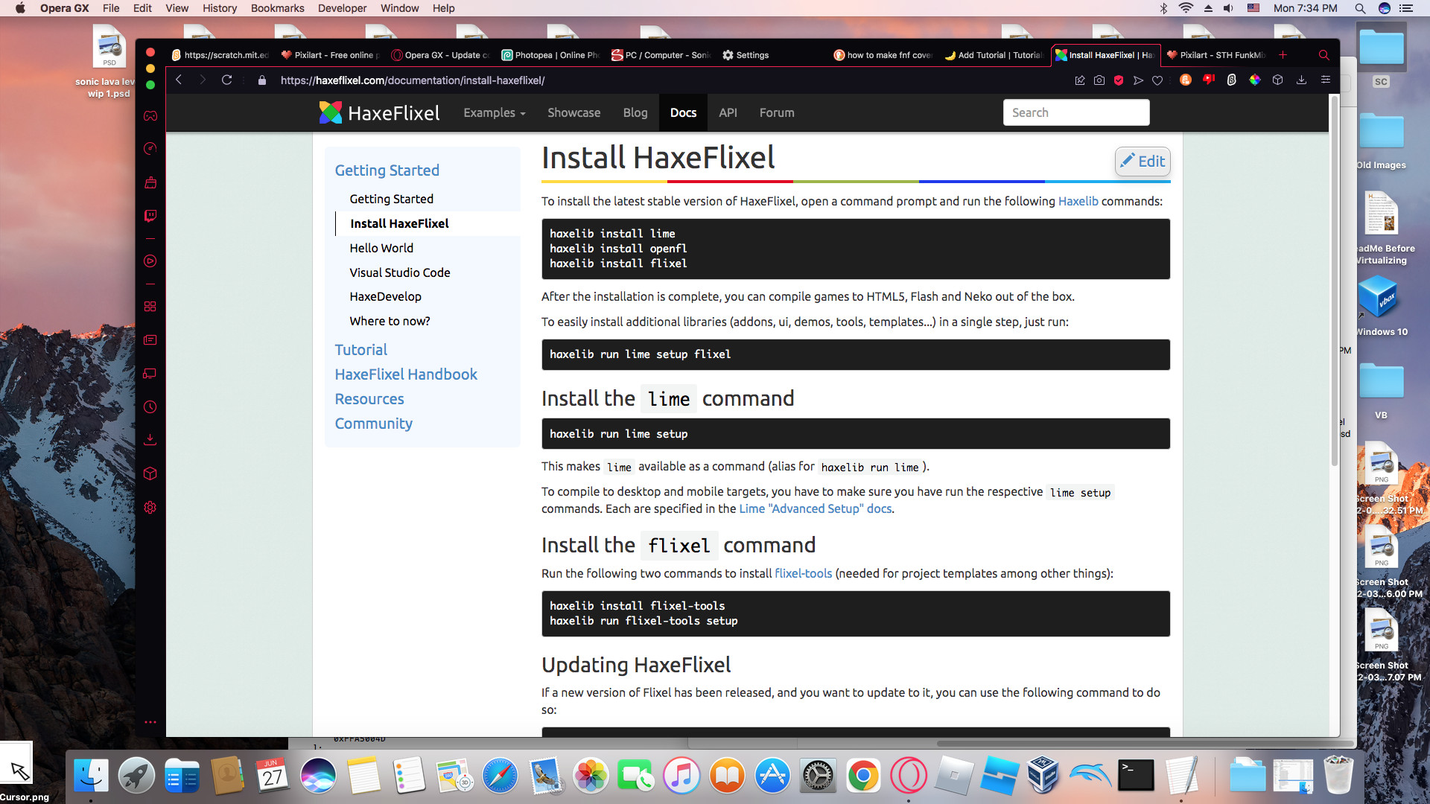Open GX Cleaner broom icon in sidebar
Screen dimensions: 1430x804
(x=150, y=182)
